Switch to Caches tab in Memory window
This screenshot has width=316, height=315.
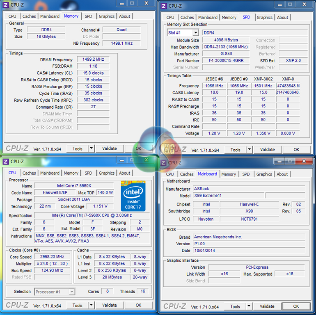click(29, 16)
